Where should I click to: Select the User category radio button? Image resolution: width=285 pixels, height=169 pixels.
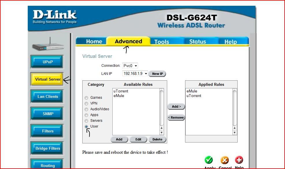(x=86, y=127)
